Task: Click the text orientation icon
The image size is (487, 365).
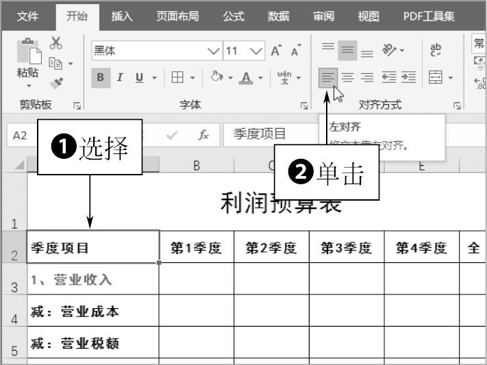Action: point(389,50)
